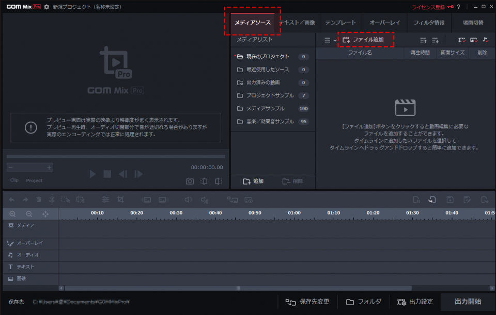Screen dimensions: 496x315
Task: Click the ファイル追加 add file button
Action: 363,40
